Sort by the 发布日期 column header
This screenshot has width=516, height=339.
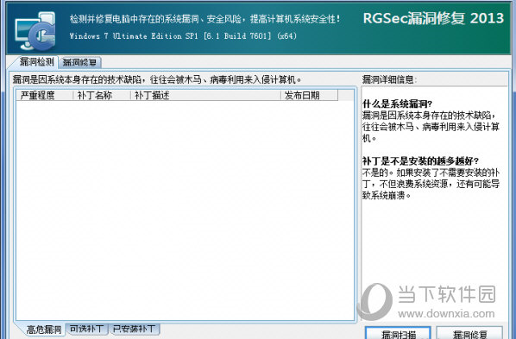(309, 96)
